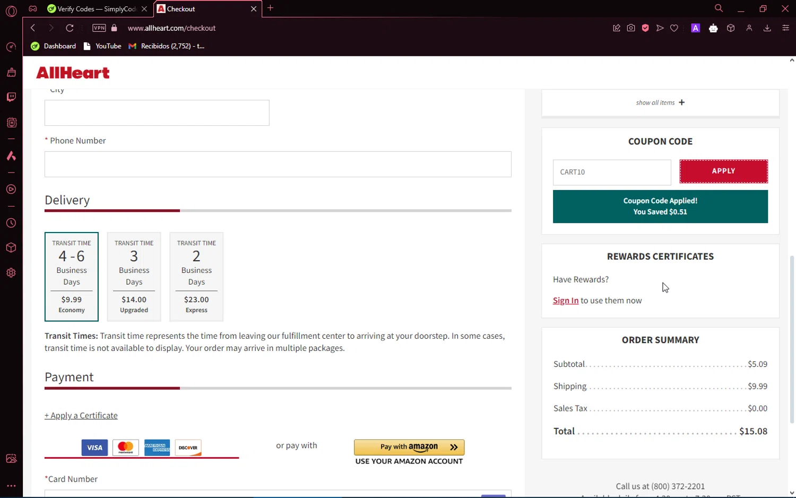This screenshot has width=796, height=498.
Task: Open sidebar three-dots more options
Action: (11, 486)
